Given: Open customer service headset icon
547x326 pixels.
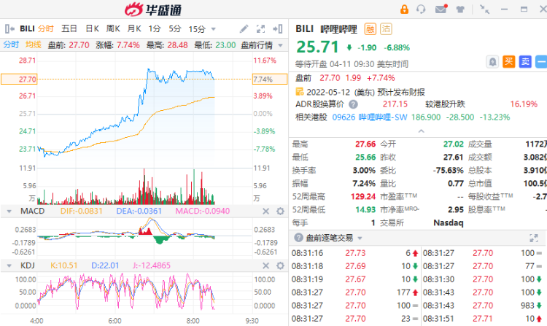Looking at the screenshot, I should [421, 9].
